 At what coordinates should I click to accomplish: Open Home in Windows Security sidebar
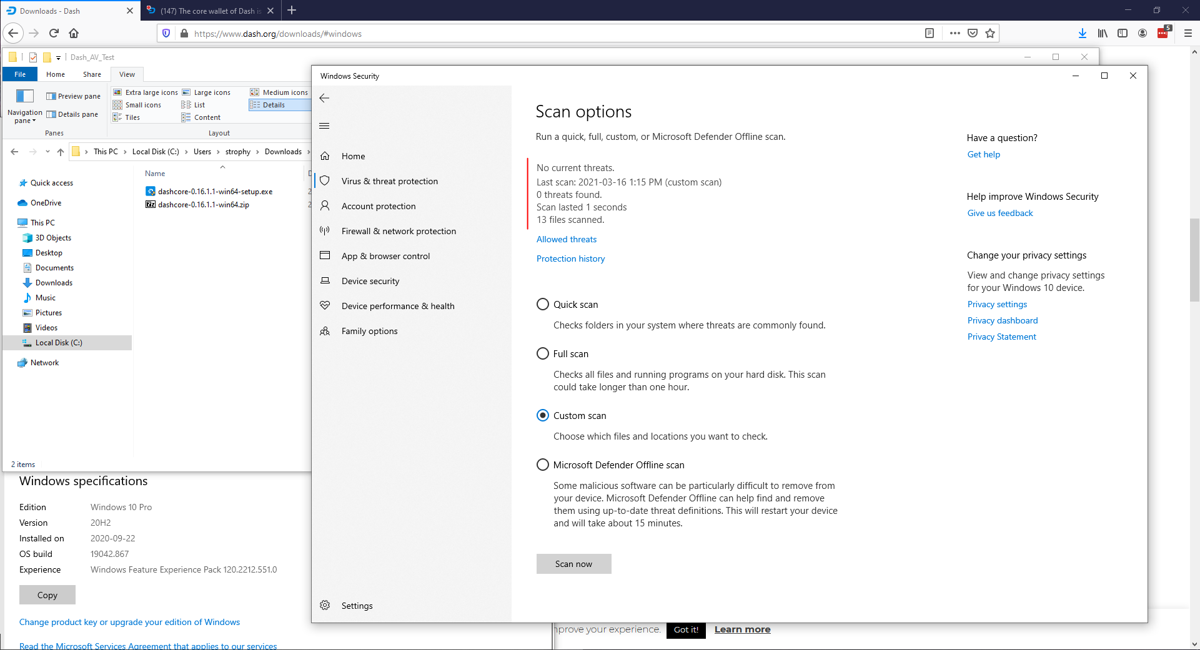coord(353,156)
